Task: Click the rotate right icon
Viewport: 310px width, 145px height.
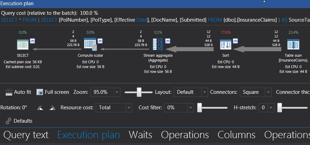Action: 52,108
